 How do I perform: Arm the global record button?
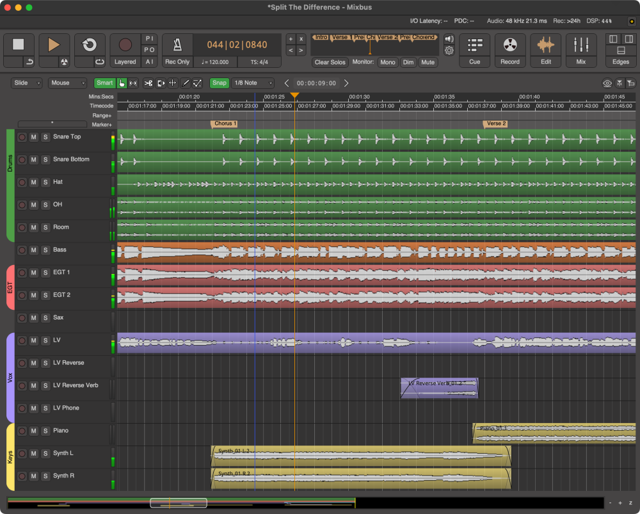pos(125,45)
